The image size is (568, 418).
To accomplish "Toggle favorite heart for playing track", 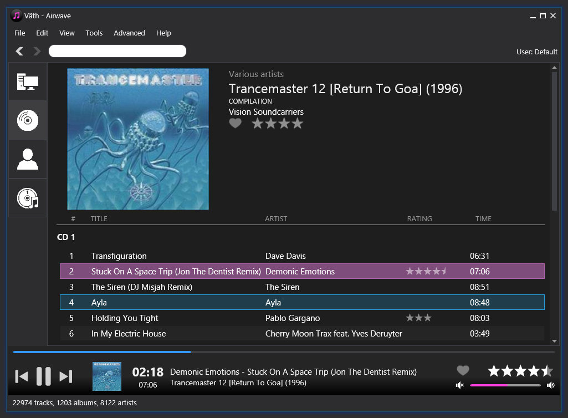I will tap(463, 370).
